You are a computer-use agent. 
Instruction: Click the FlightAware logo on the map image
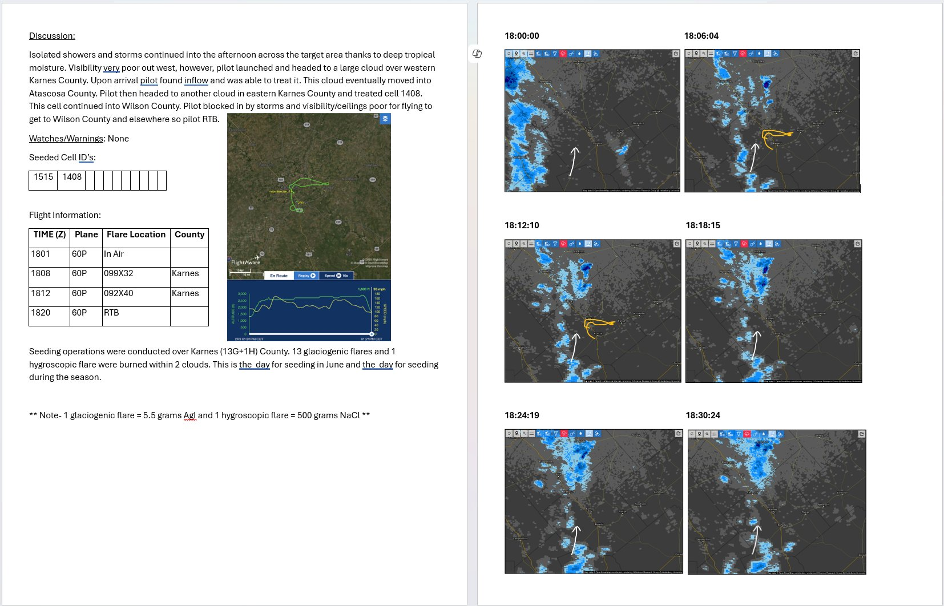245,261
